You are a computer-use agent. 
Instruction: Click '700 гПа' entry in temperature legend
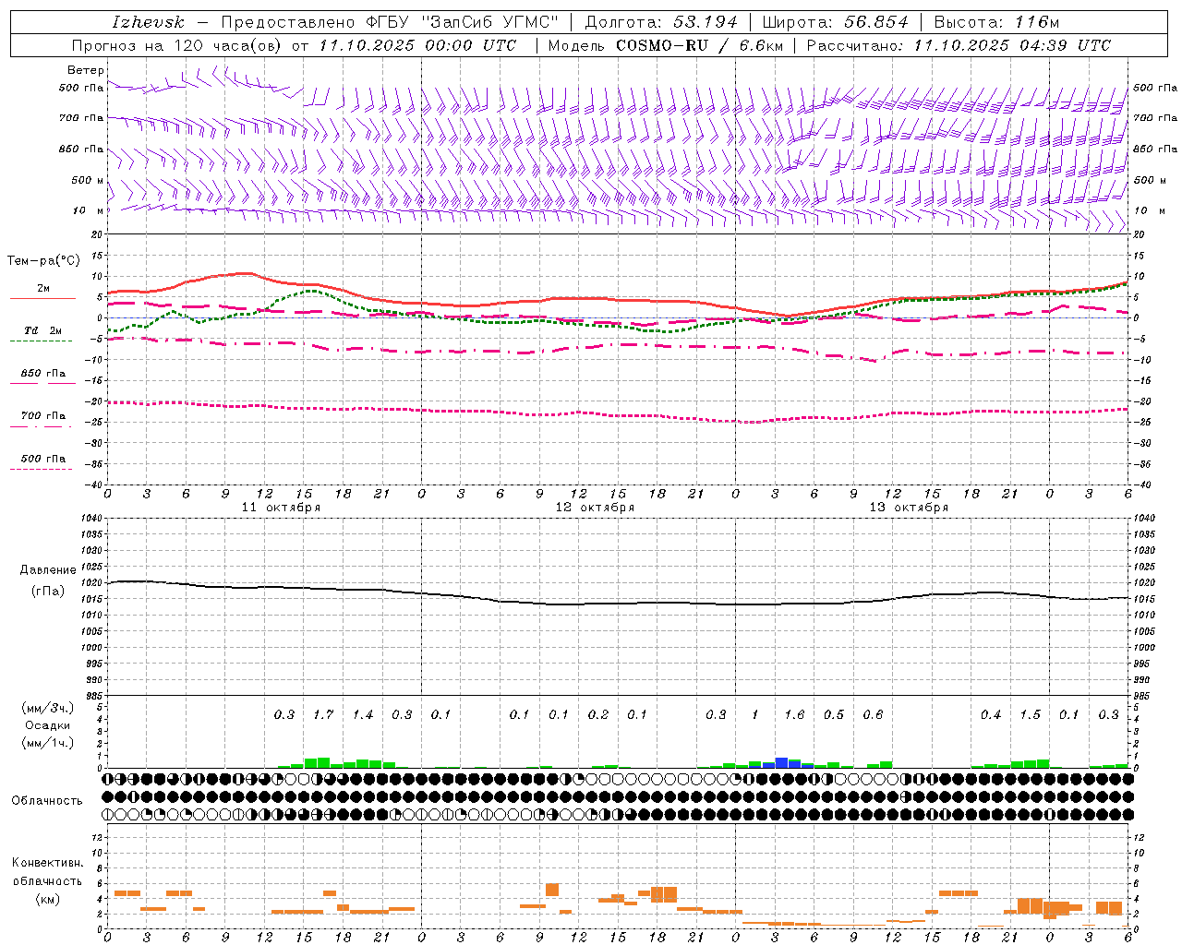click(43, 415)
